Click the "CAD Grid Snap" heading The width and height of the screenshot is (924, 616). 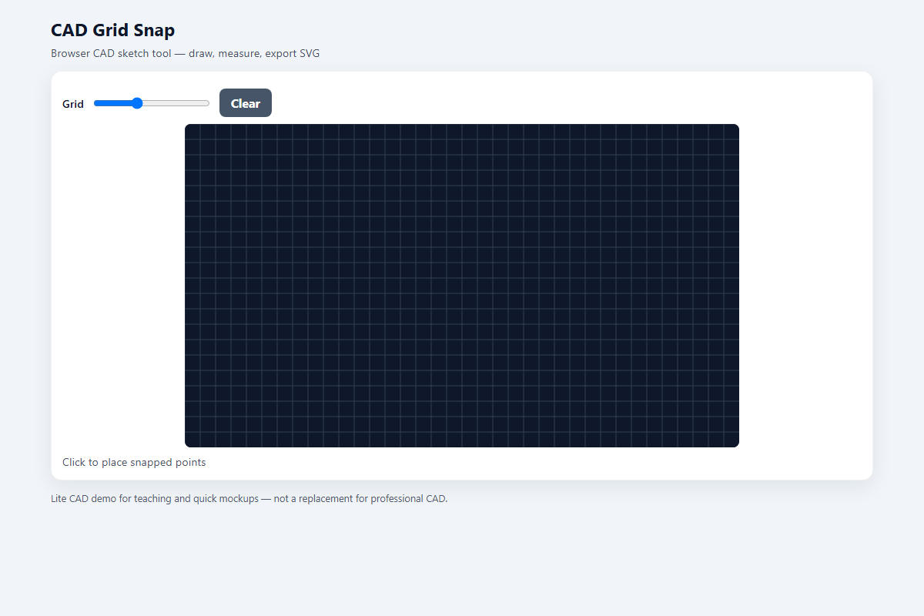click(x=113, y=30)
